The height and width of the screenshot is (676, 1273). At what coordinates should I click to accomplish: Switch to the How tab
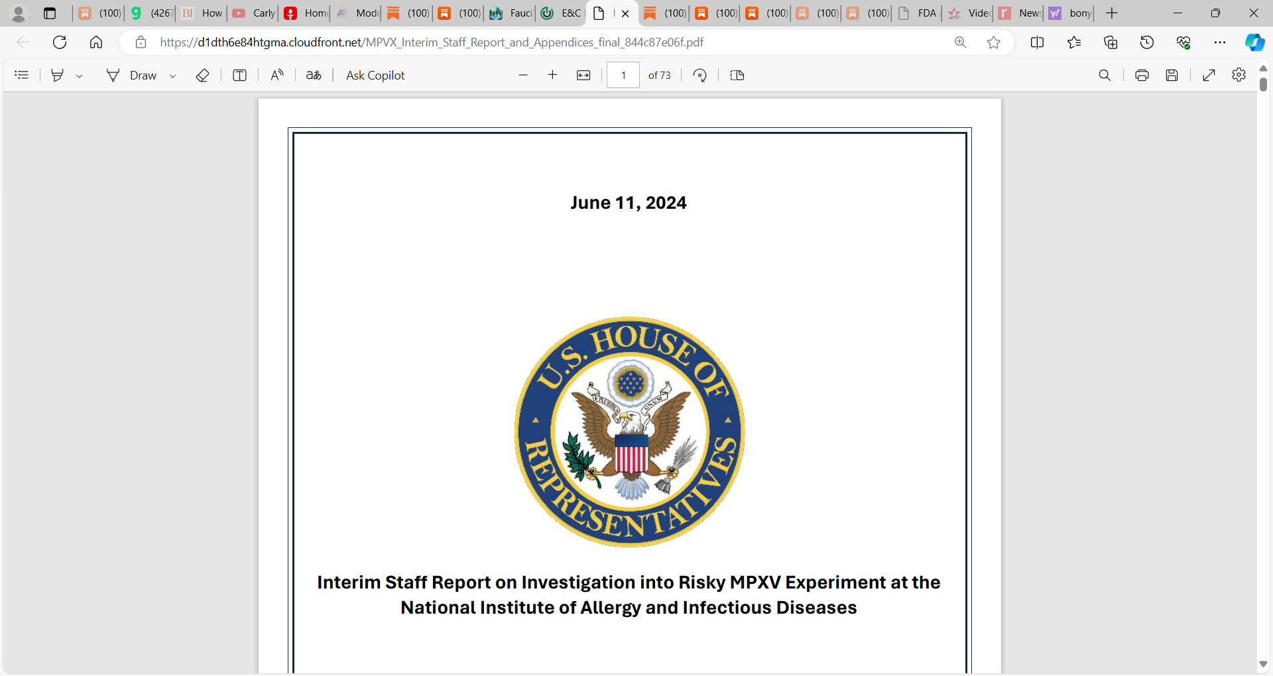coord(202,13)
